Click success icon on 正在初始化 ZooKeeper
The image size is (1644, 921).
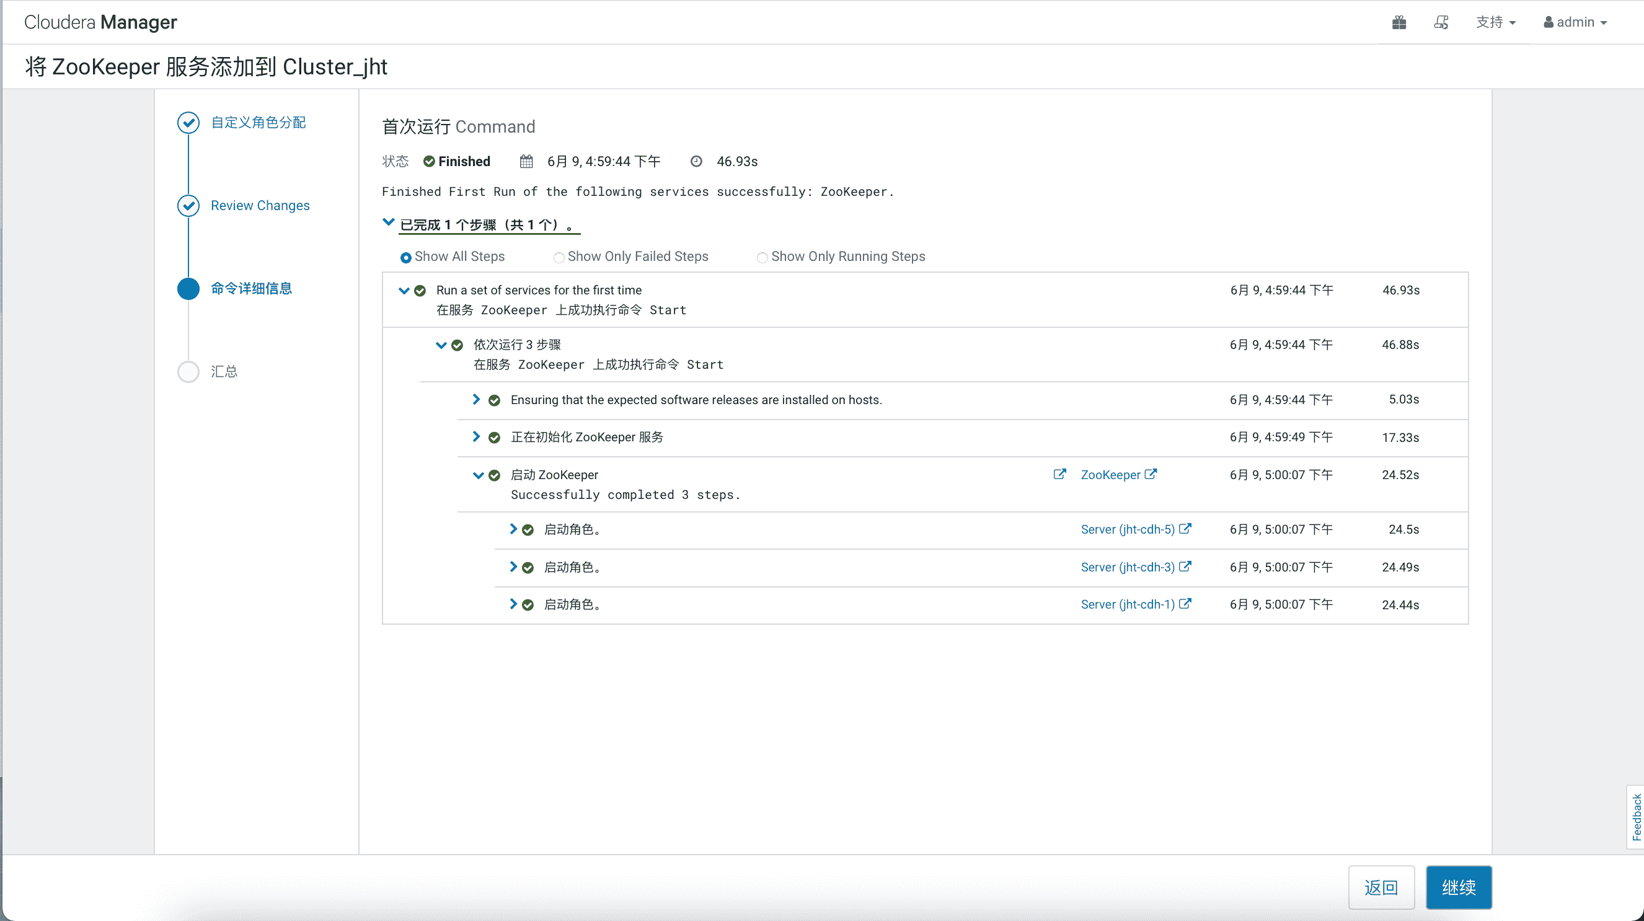494,438
